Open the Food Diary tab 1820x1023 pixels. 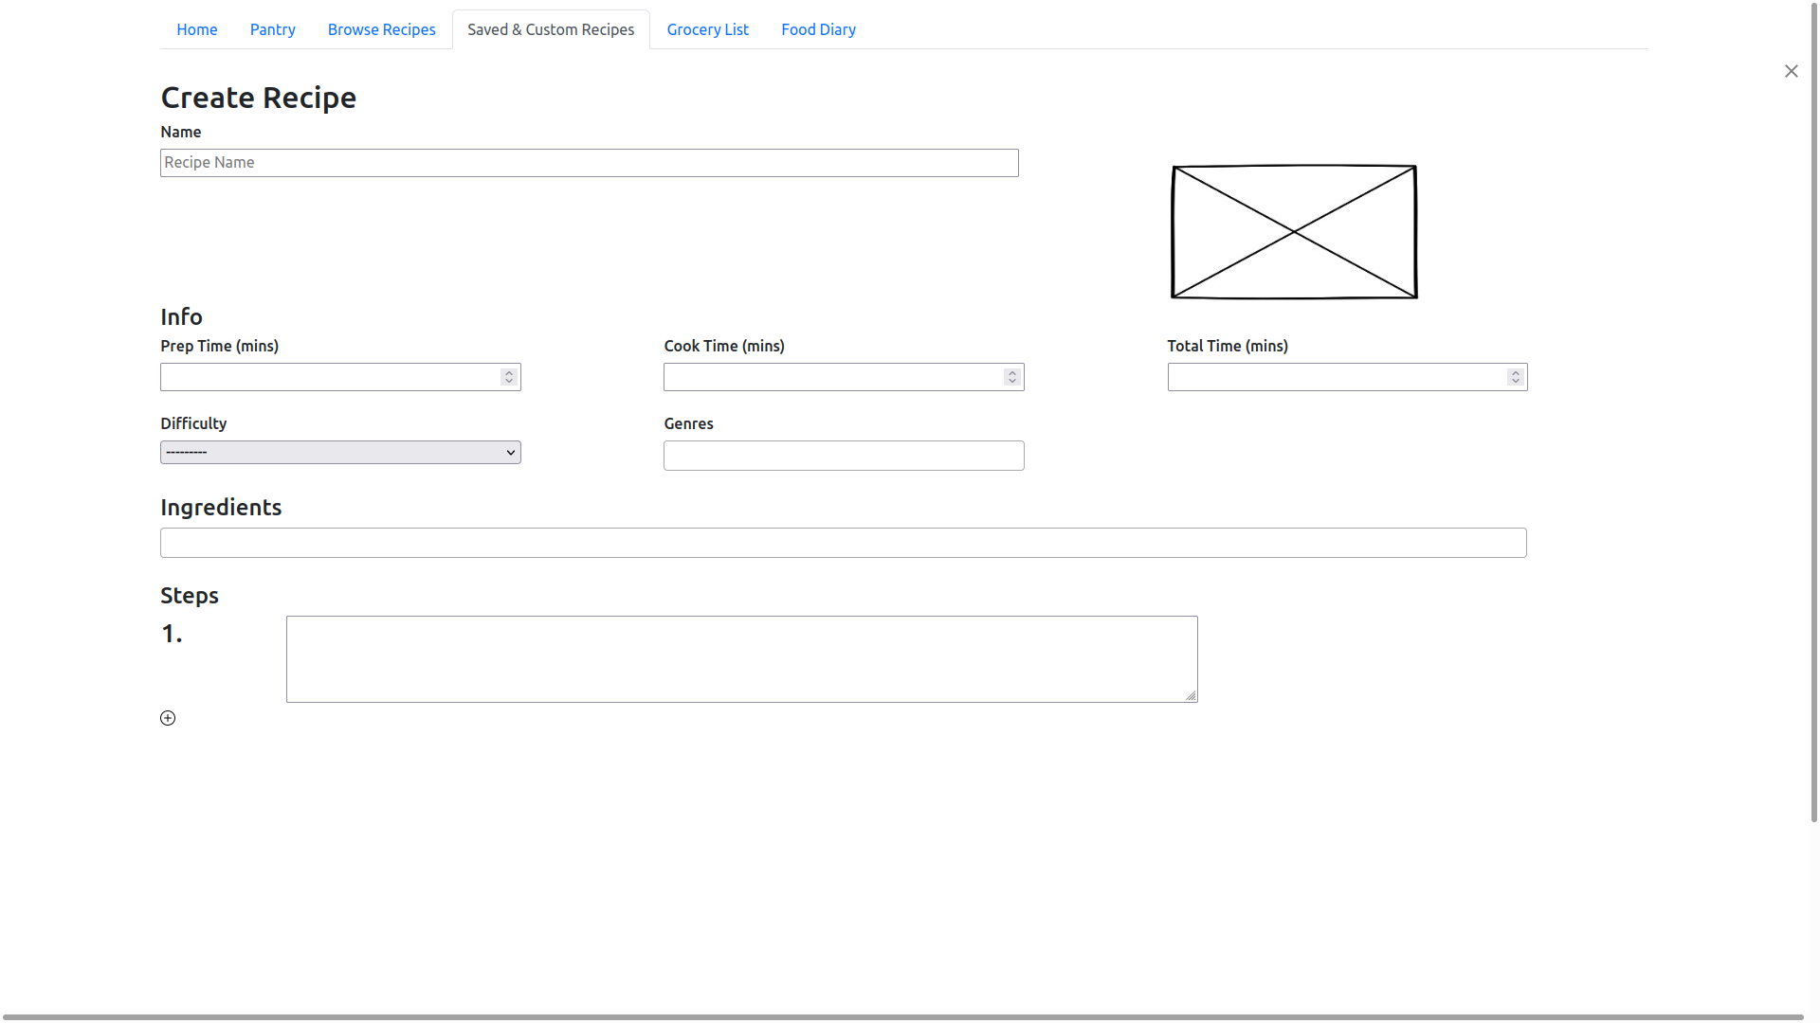click(x=819, y=29)
